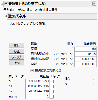Click the 現在 column header
The image size is (98, 100).
click(70, 44)
